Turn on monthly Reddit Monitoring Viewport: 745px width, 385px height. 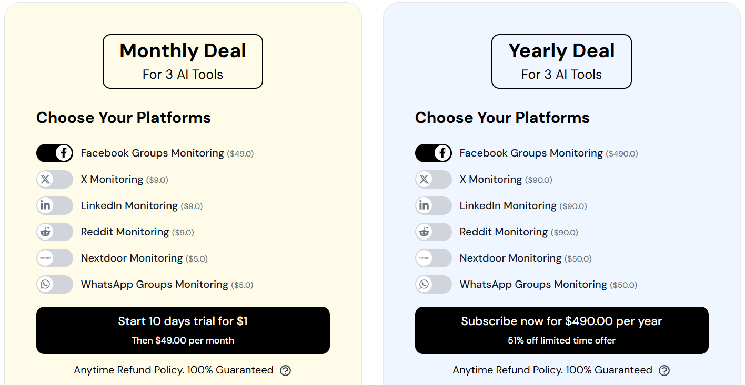[55, 232]
